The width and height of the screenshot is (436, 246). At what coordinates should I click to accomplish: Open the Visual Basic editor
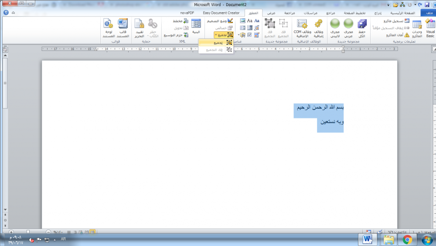tap(430, 28)
